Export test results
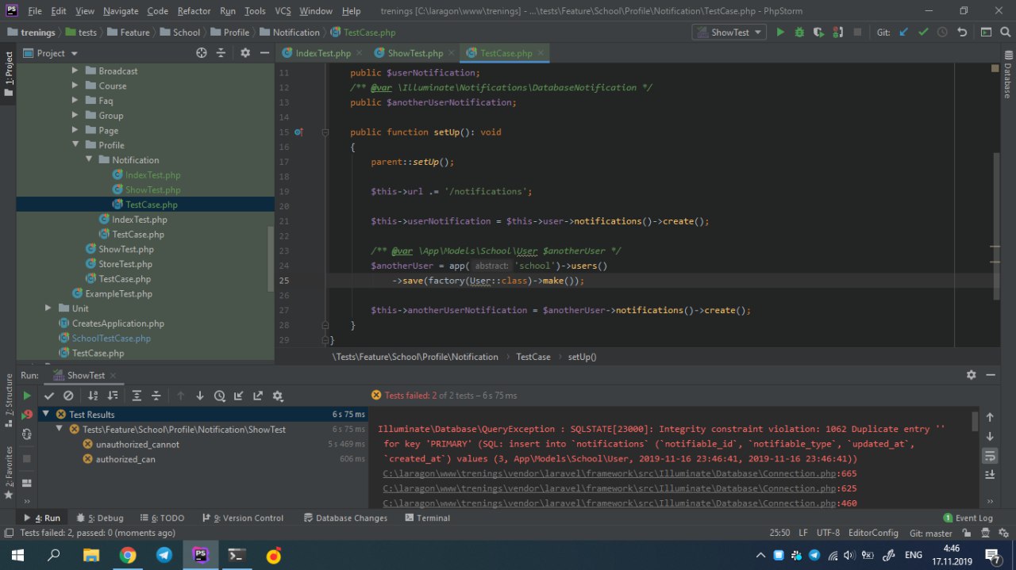The height and width of the screenshot is (570, 1016). (x=258, y=396)
